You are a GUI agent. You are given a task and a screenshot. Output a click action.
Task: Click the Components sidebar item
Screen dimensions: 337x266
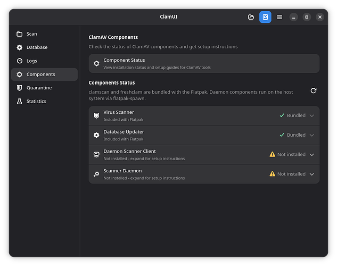(x=40, y=74)
